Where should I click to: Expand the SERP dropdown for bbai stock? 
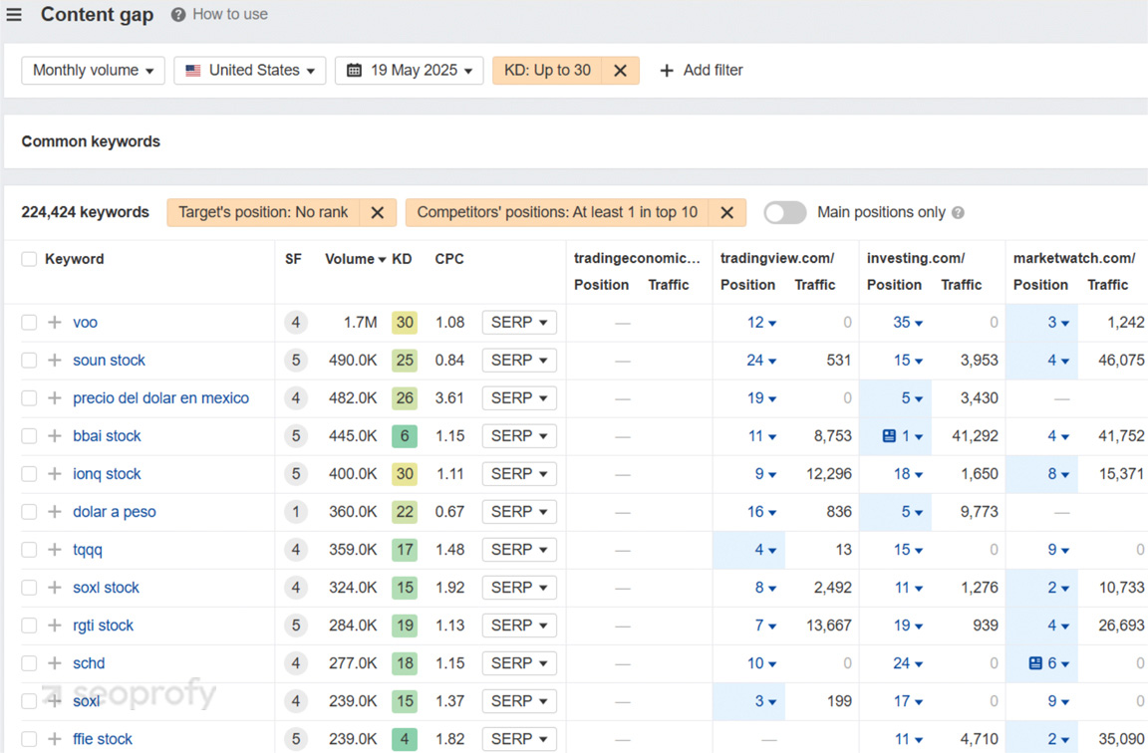(x=519, y=436)
